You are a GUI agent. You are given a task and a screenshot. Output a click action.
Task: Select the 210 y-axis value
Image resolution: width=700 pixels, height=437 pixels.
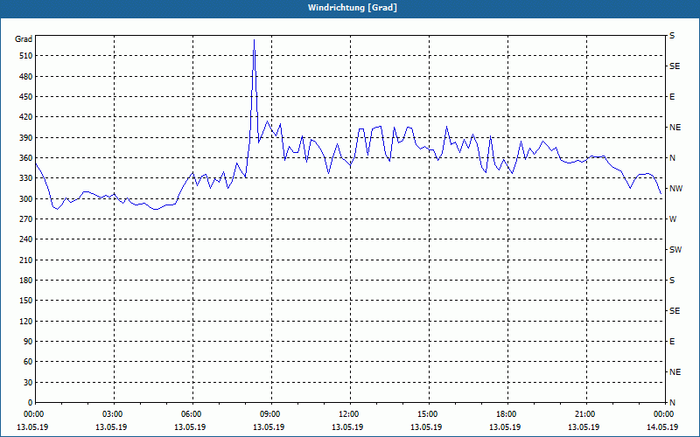(26, 260)
